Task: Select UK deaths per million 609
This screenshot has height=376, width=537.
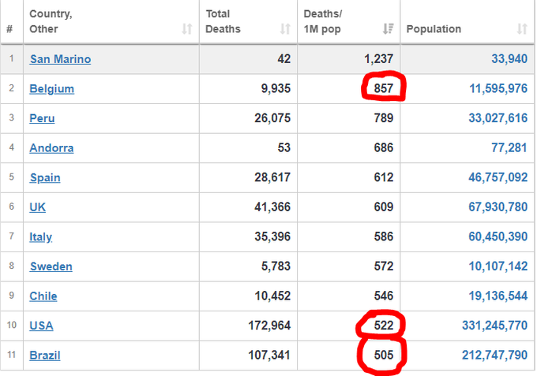Action: 384,207
